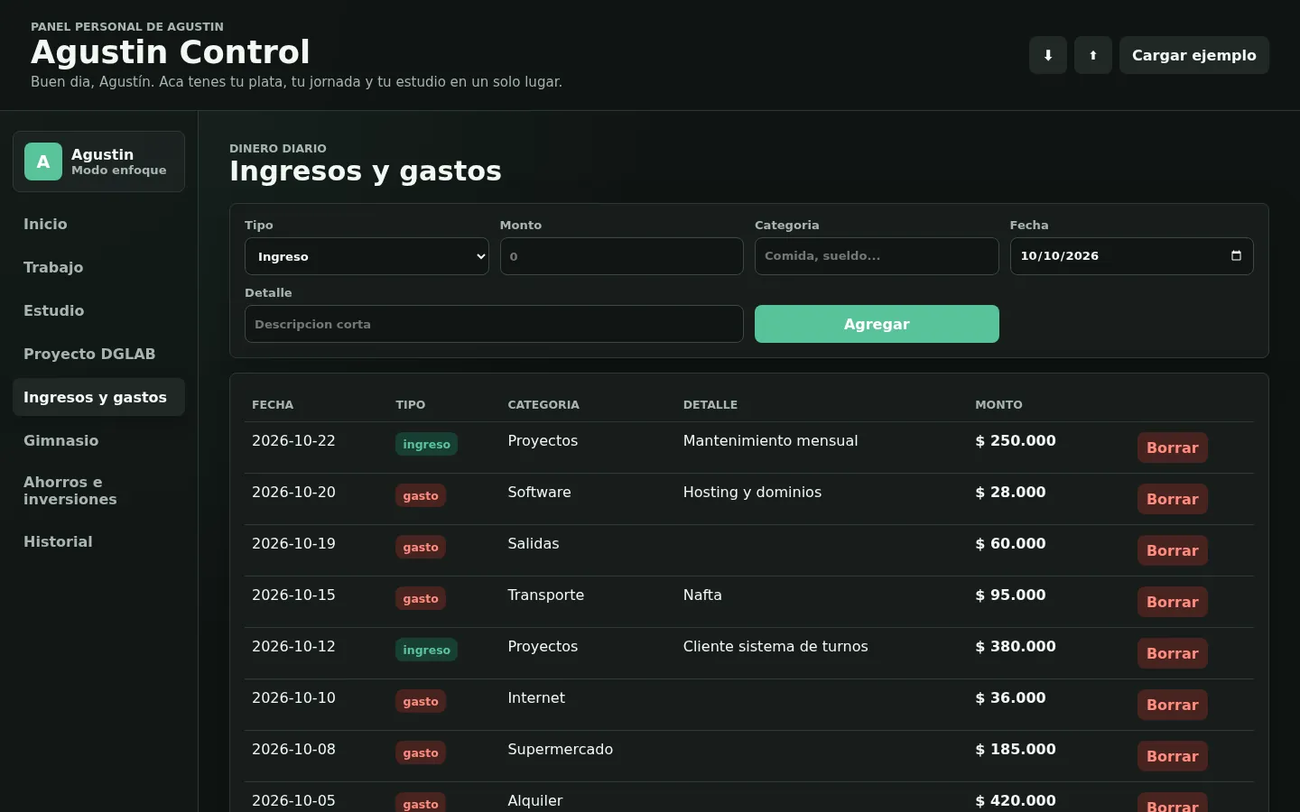This screenshot has height=812, width=1300.
Task: Open Proyecto DGLAB in sidebar
Action: (98, 354)
